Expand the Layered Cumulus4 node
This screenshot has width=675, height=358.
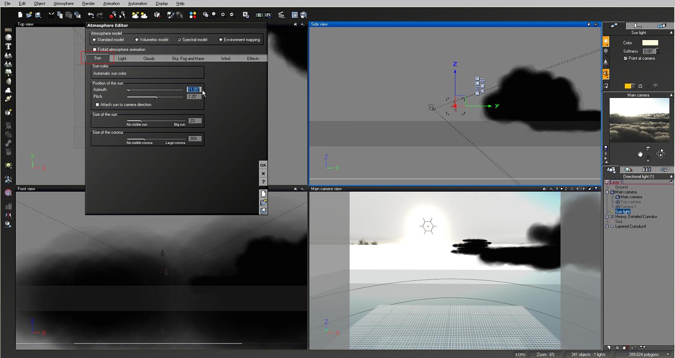[607, 226]
